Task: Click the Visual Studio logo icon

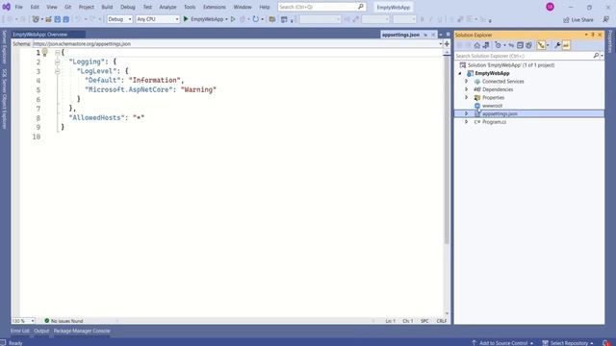Action: tap(7, 7)
